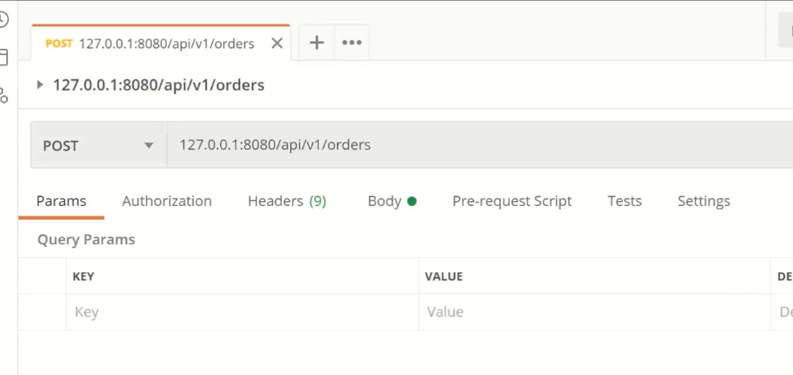Expand the request name disclosure triangle
793x375 pixels.
(40, 85)
